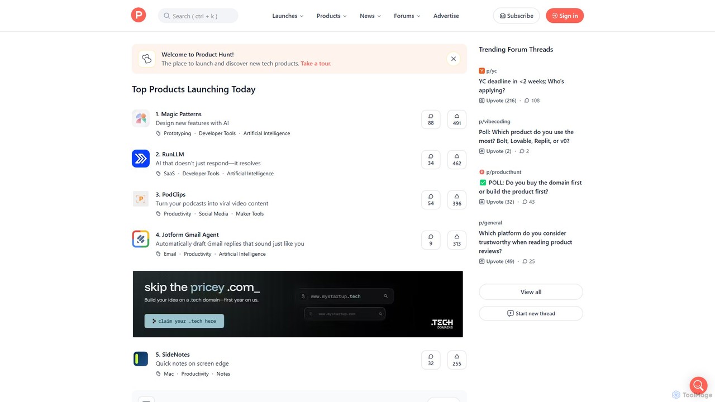This screenshot has width=715, height=402.
Task: Open the p/general forum link
Action: [490, 223]
